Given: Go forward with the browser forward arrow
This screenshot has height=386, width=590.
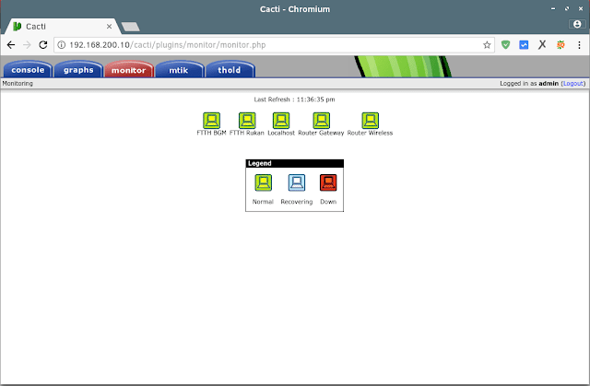Looking at the screenshot, I should (27, 45).
